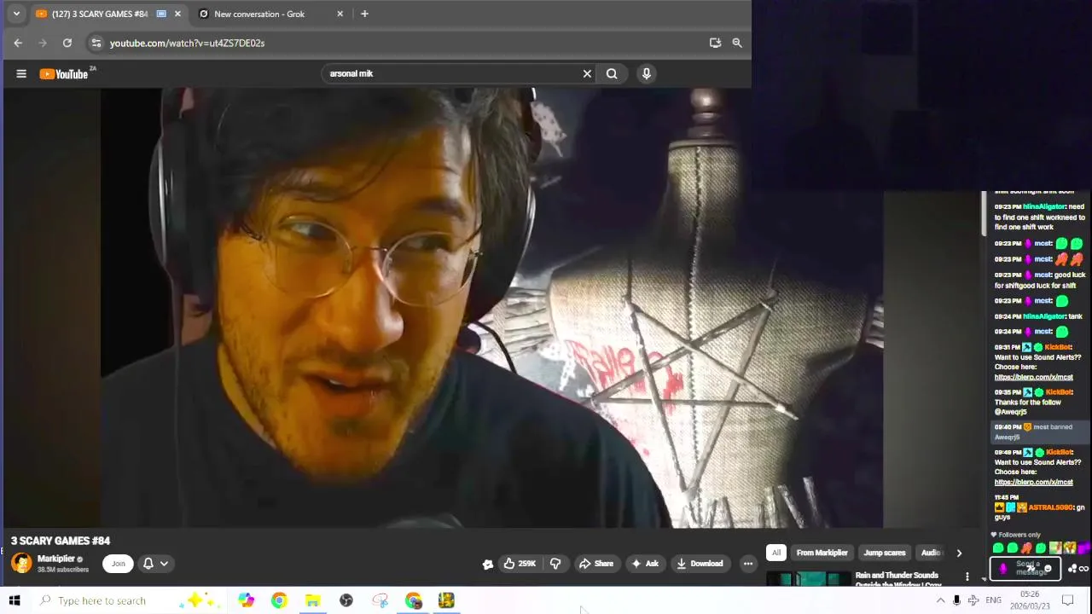Viewport: 1092px width, 614px height.
Task: Click ASTRAL5080 username in chat
Action: tap(1050, 507)
